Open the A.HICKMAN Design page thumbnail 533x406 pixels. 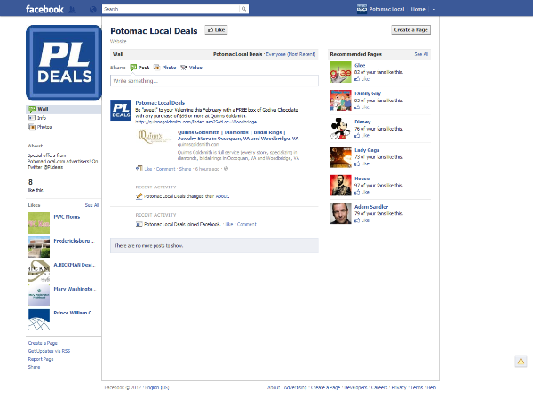(x=39, y=271)
